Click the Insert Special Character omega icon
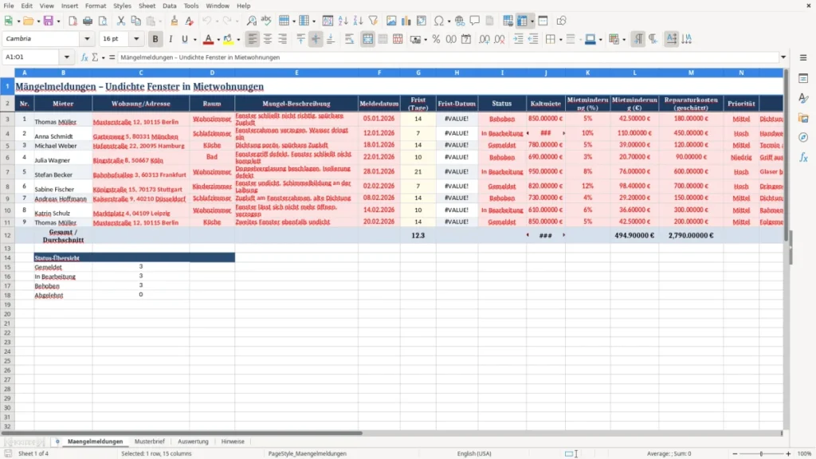The width and height of the screenshot is (816, 459). click(439, 21)
